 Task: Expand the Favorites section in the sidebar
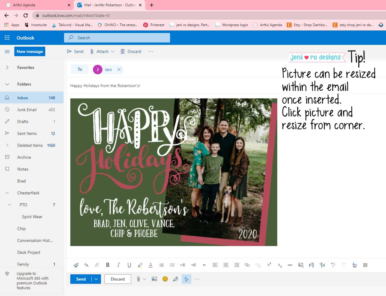[x=7, y=67]
